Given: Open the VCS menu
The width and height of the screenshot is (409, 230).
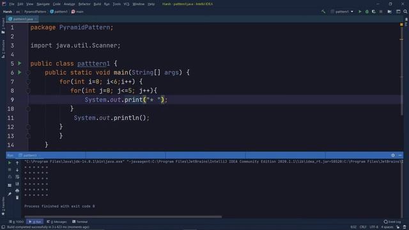Looking at the screenshot, I should [127, 4].
